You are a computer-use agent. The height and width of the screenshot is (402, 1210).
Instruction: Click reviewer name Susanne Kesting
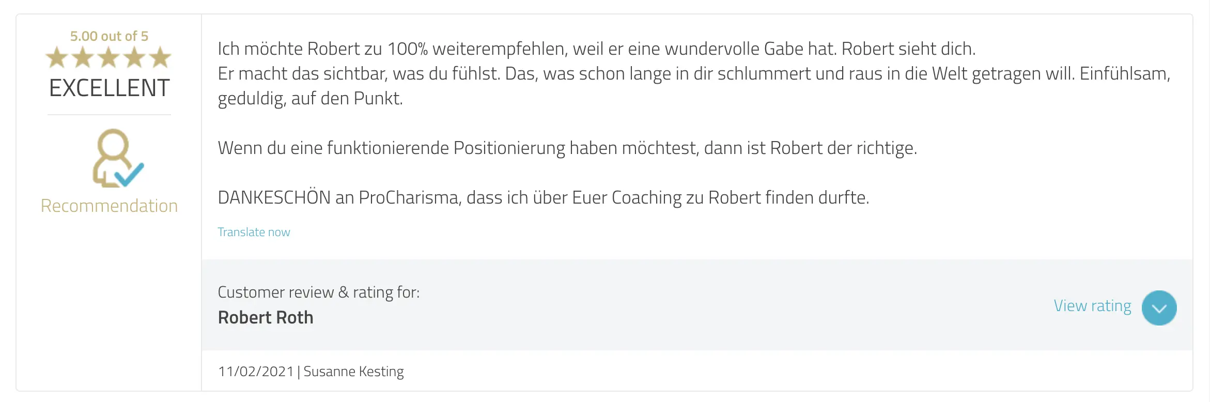[x=353, y=372]
